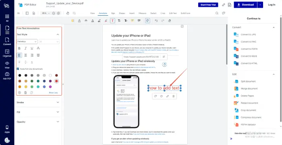Click the zoom in plus button
This screenshot has width=282, height=145.
(x=58, y=13)
